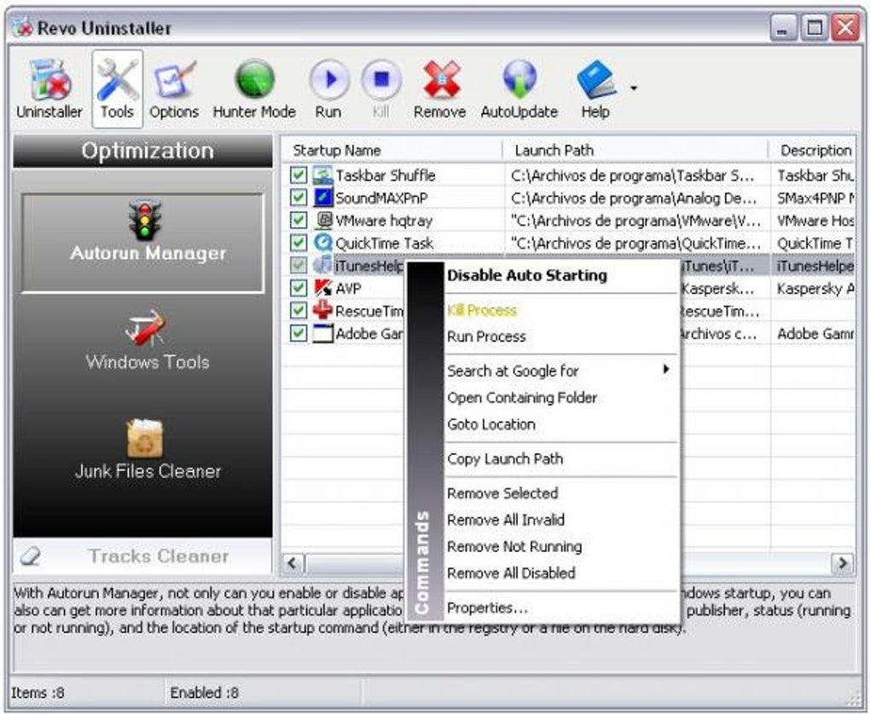Image resolution: width=870 pixels, height=714 pixels.
Task: Maximize the Revo Uninstaller window
Action: pos(814,27)
